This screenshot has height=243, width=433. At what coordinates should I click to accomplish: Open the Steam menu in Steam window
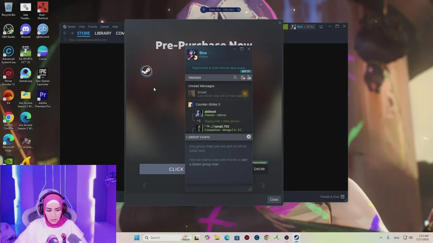(x=69, y=27)
